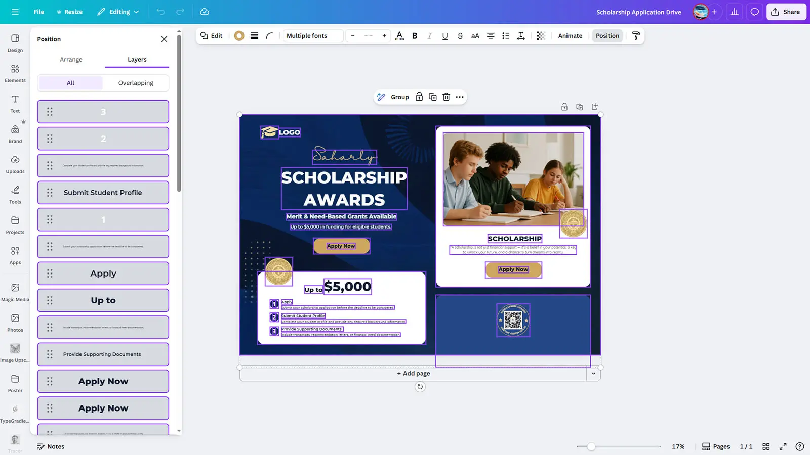The image size is (810, 455).
Task: Open the Elements sidebar panel
Action: tap(15, 73)
